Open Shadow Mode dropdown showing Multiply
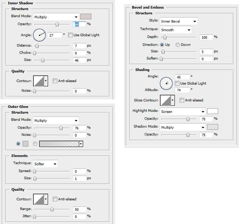This screenshot has width=239, height=224. (x=183, y=127)
